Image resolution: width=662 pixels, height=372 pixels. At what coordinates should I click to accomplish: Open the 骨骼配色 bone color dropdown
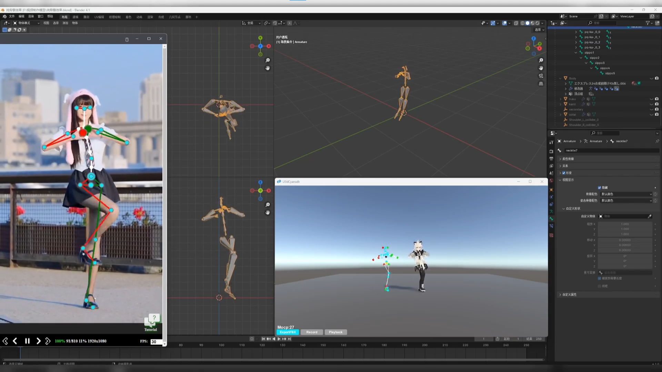(x=626, y=194)
